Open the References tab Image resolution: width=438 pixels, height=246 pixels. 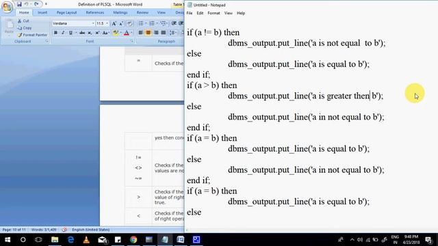(x=95, y=12)
